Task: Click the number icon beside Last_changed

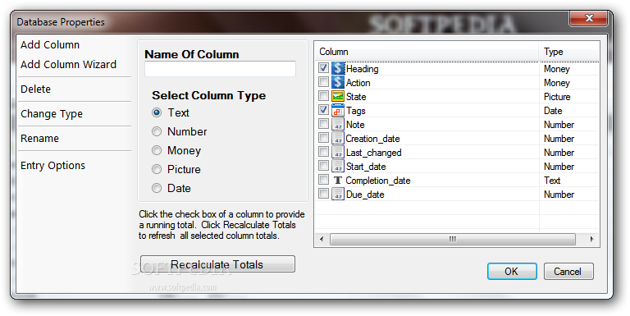Action: (338, 153)
